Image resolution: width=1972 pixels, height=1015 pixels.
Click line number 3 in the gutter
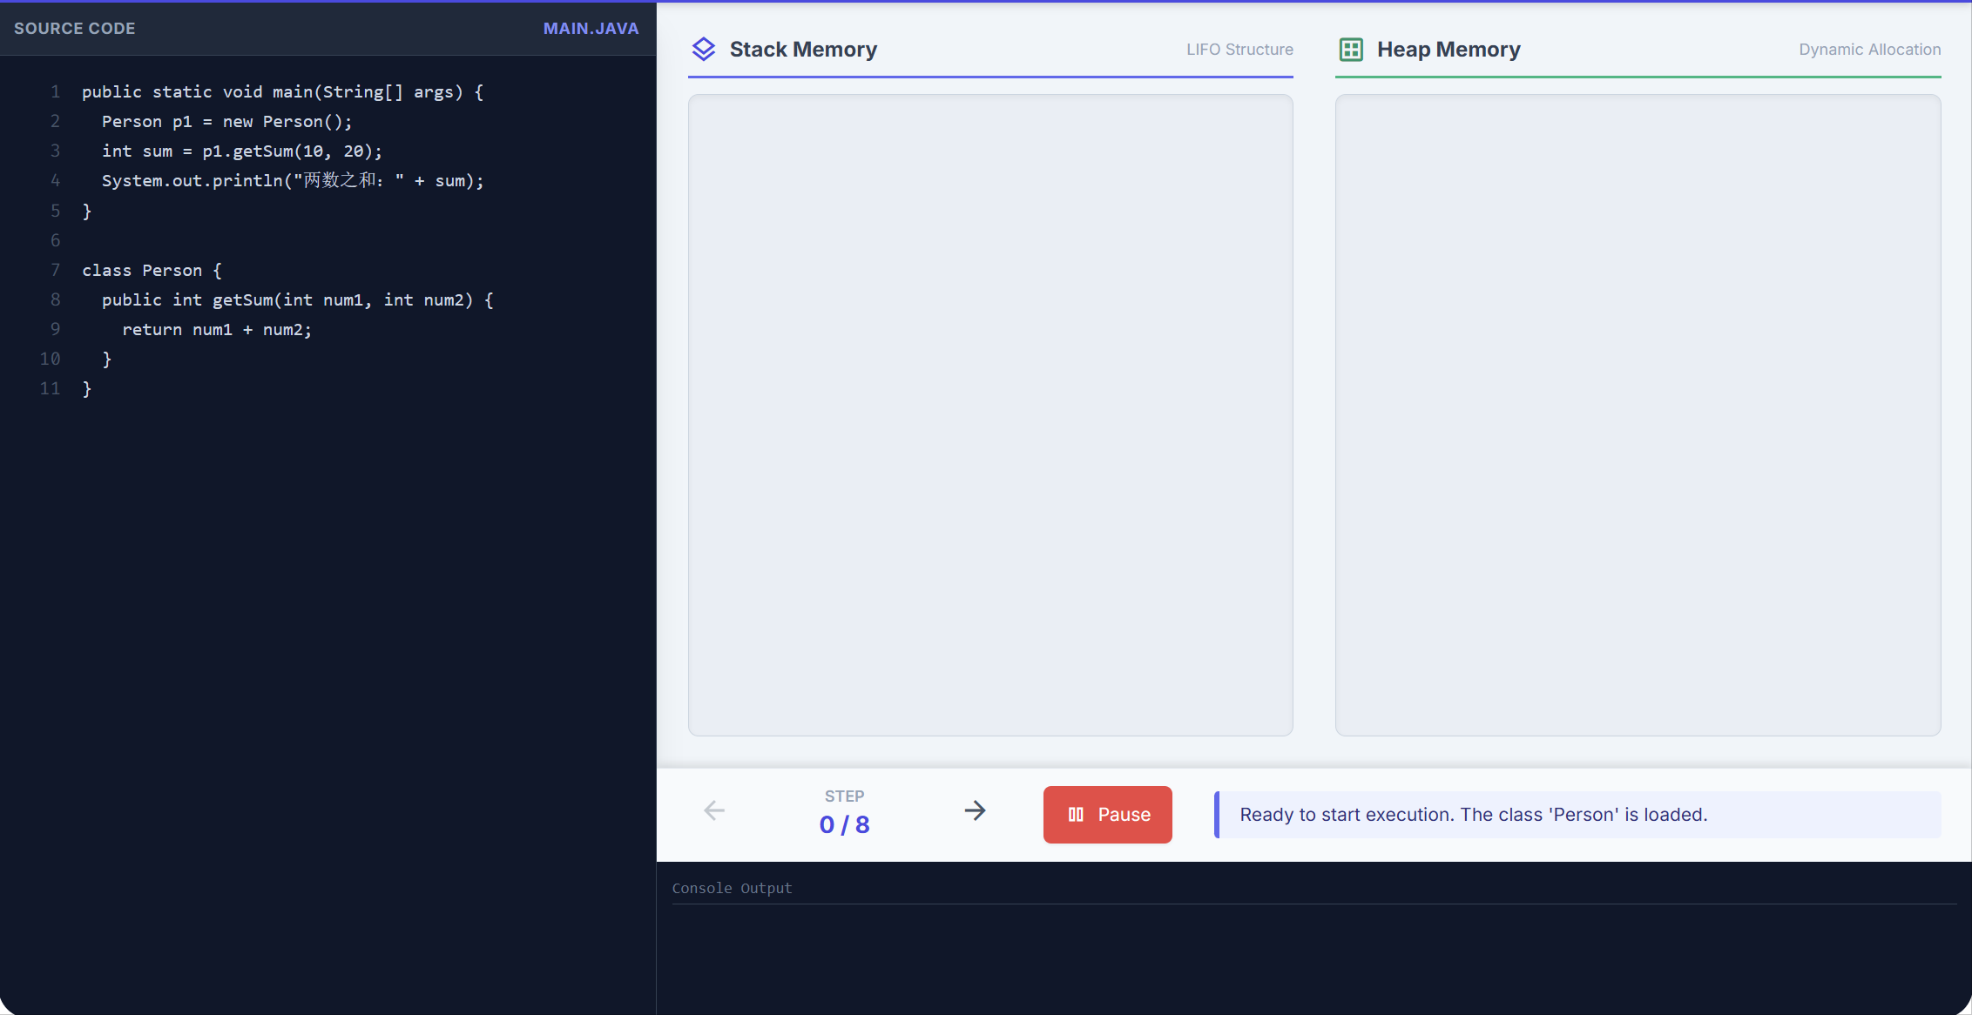[55, 151]
